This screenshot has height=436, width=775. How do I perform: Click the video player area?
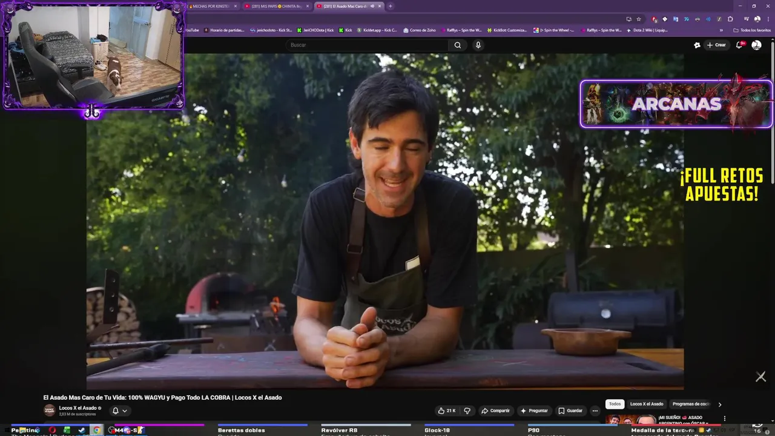[385, 221]
